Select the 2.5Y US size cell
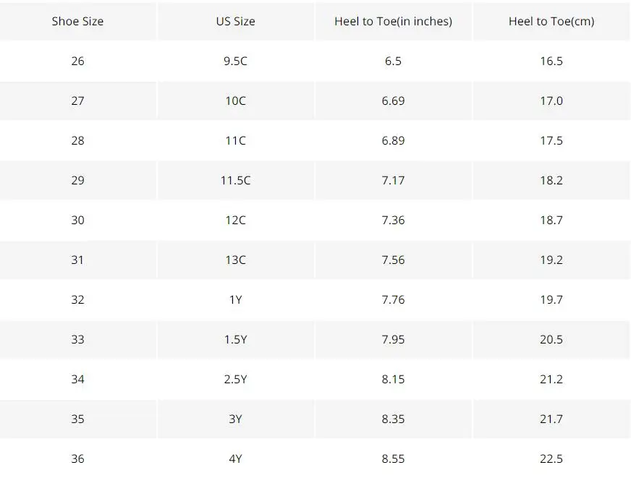The width and height of the screenshot is (631, 478). pyautogui.click(x=235, y=380)
